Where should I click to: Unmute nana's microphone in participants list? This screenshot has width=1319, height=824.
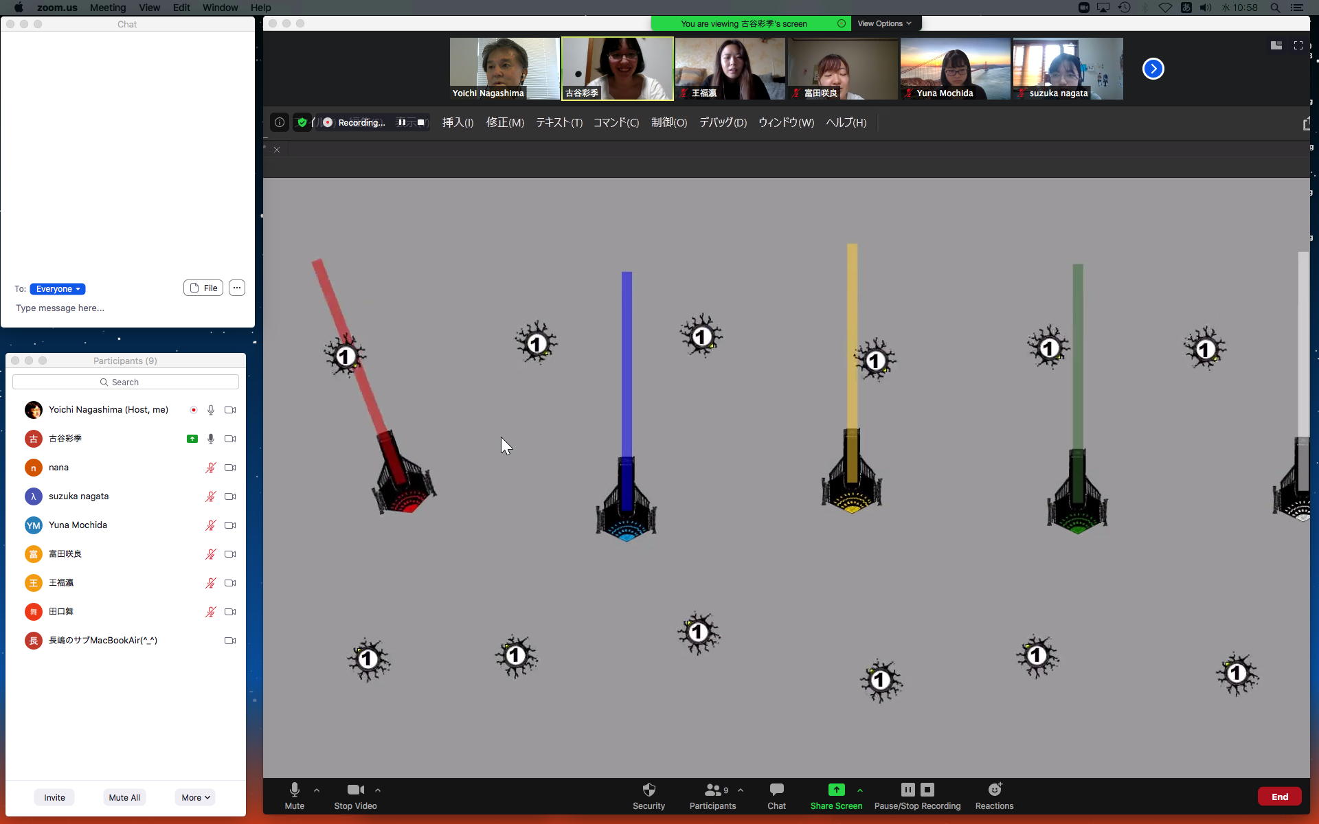[210, 468]
